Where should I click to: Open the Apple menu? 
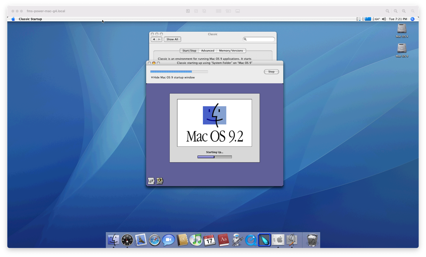[13, 19]
